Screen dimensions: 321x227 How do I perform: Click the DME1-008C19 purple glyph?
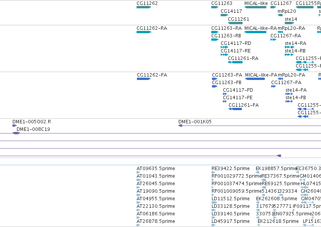[x=16, y=133]
